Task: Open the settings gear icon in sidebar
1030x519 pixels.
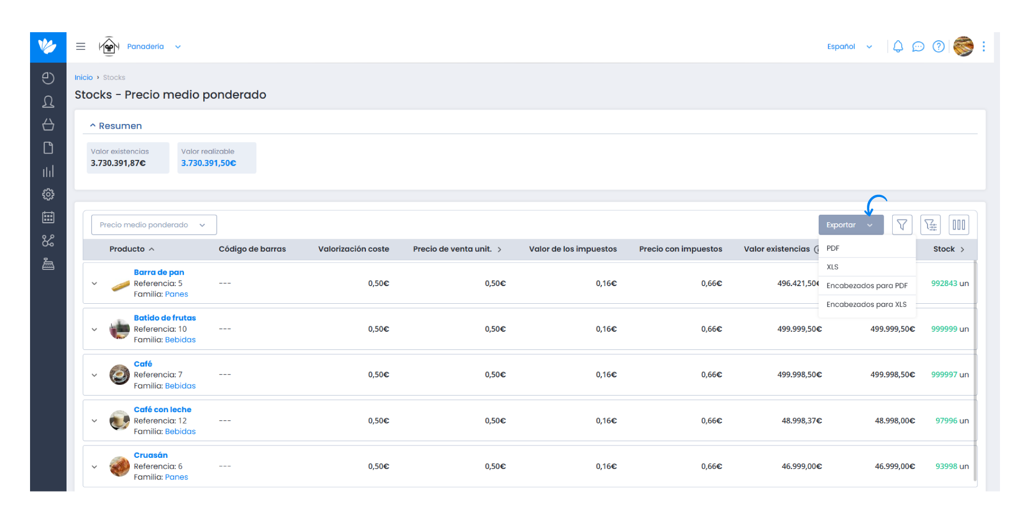Action: pyautogui.click(x=48, y=194)
